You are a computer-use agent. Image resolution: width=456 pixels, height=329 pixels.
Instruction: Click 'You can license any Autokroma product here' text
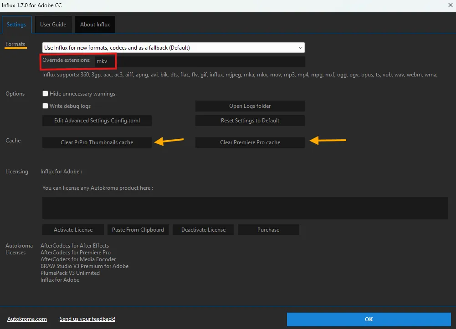point(97,188)
